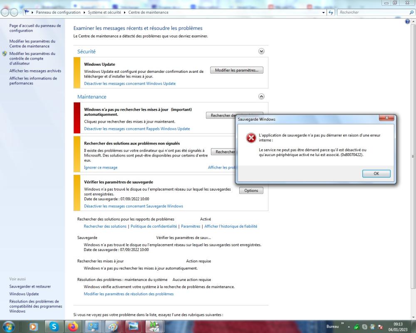The width and height of the screenshot is (416, 333).
Task: Open Afficher les messages archivés link
Action: pyautogui.click(x=35, y=71)
